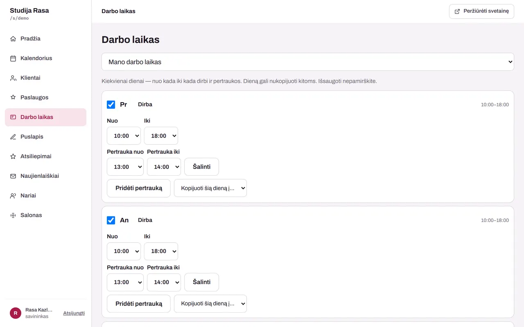Image resolution: width=524 pixels, height=327 pixels.
Task: Open the An Pertrauka nuo 13:00 dropdown
Action: (x=125, y=282)
